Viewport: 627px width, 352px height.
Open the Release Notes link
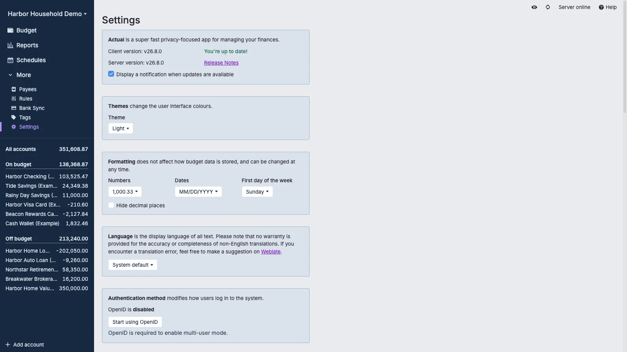221,63
